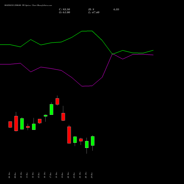The width and height of the screenshot is (184, 184).
Task: Select the 22 Dec date label
Action: point(68,175)
